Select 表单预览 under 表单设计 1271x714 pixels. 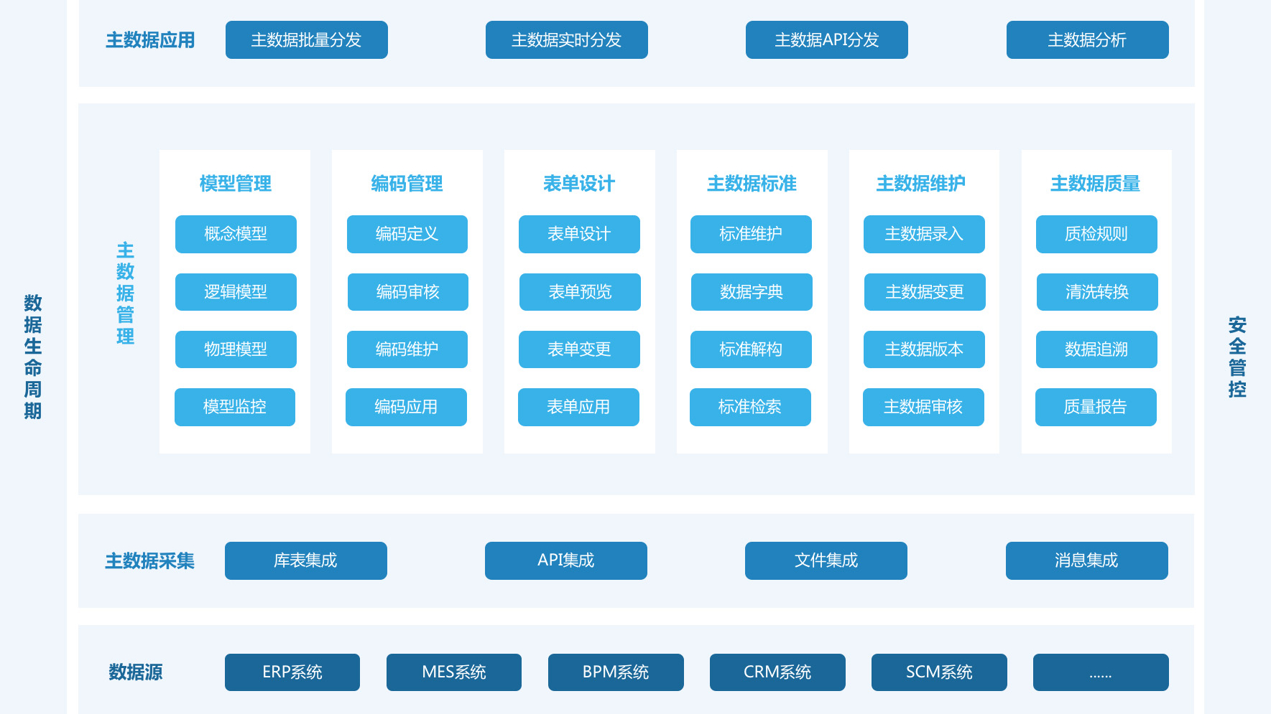579,292
